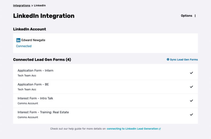The width and height of the screenshot is (211, 139).
Task: Click the Edward Newgate account name
Action: coord(33,40)
